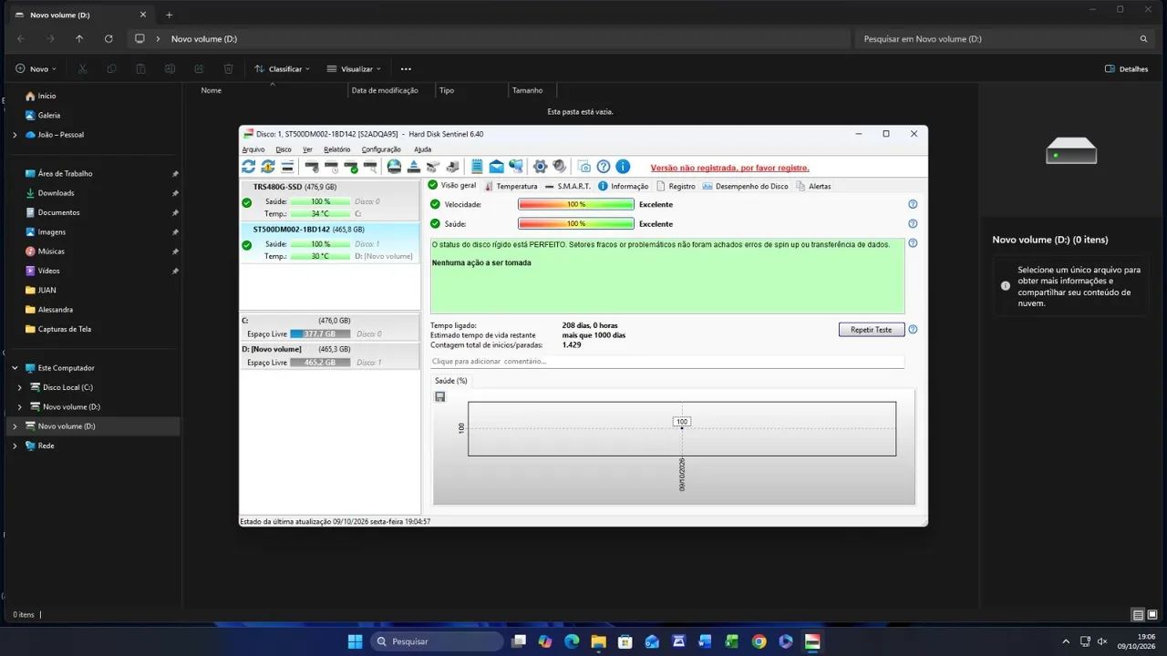The image size is (1167, 656).
Task: Expand Rede node in Explorer sidebar
Action: point(15,446)
